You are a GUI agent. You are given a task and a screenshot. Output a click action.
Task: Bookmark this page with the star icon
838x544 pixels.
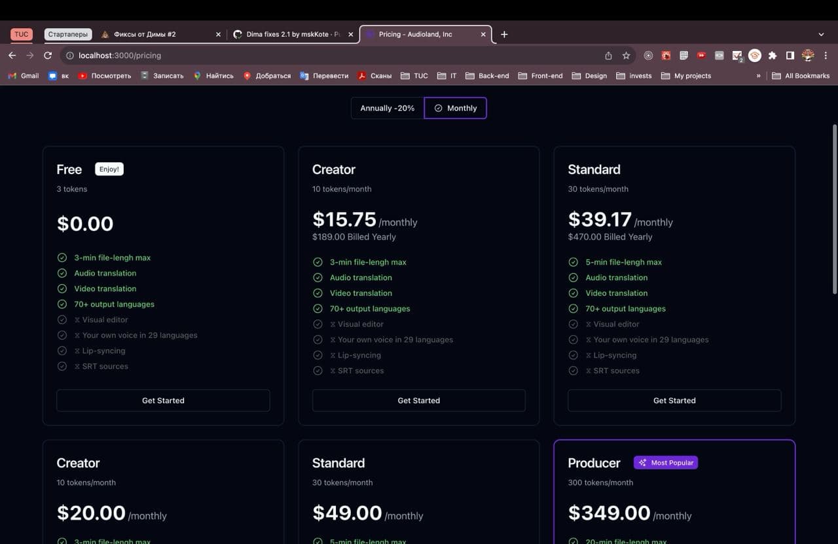[626, 56]
